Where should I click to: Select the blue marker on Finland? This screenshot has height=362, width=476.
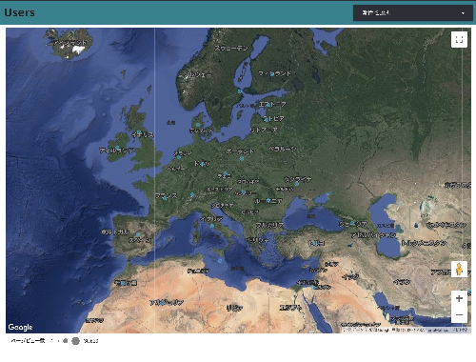pos(272,74)
